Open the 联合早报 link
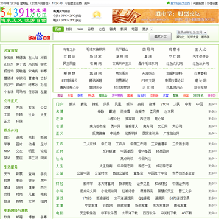Image resolution: width=219 pixels, height=219 pixels. pos(201,88)
